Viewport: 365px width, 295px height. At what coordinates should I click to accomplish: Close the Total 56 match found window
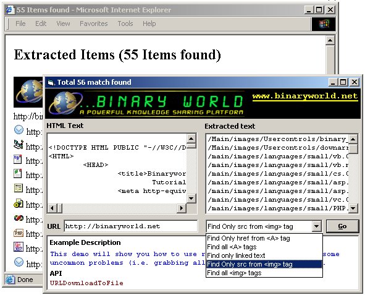coord(355,82)
